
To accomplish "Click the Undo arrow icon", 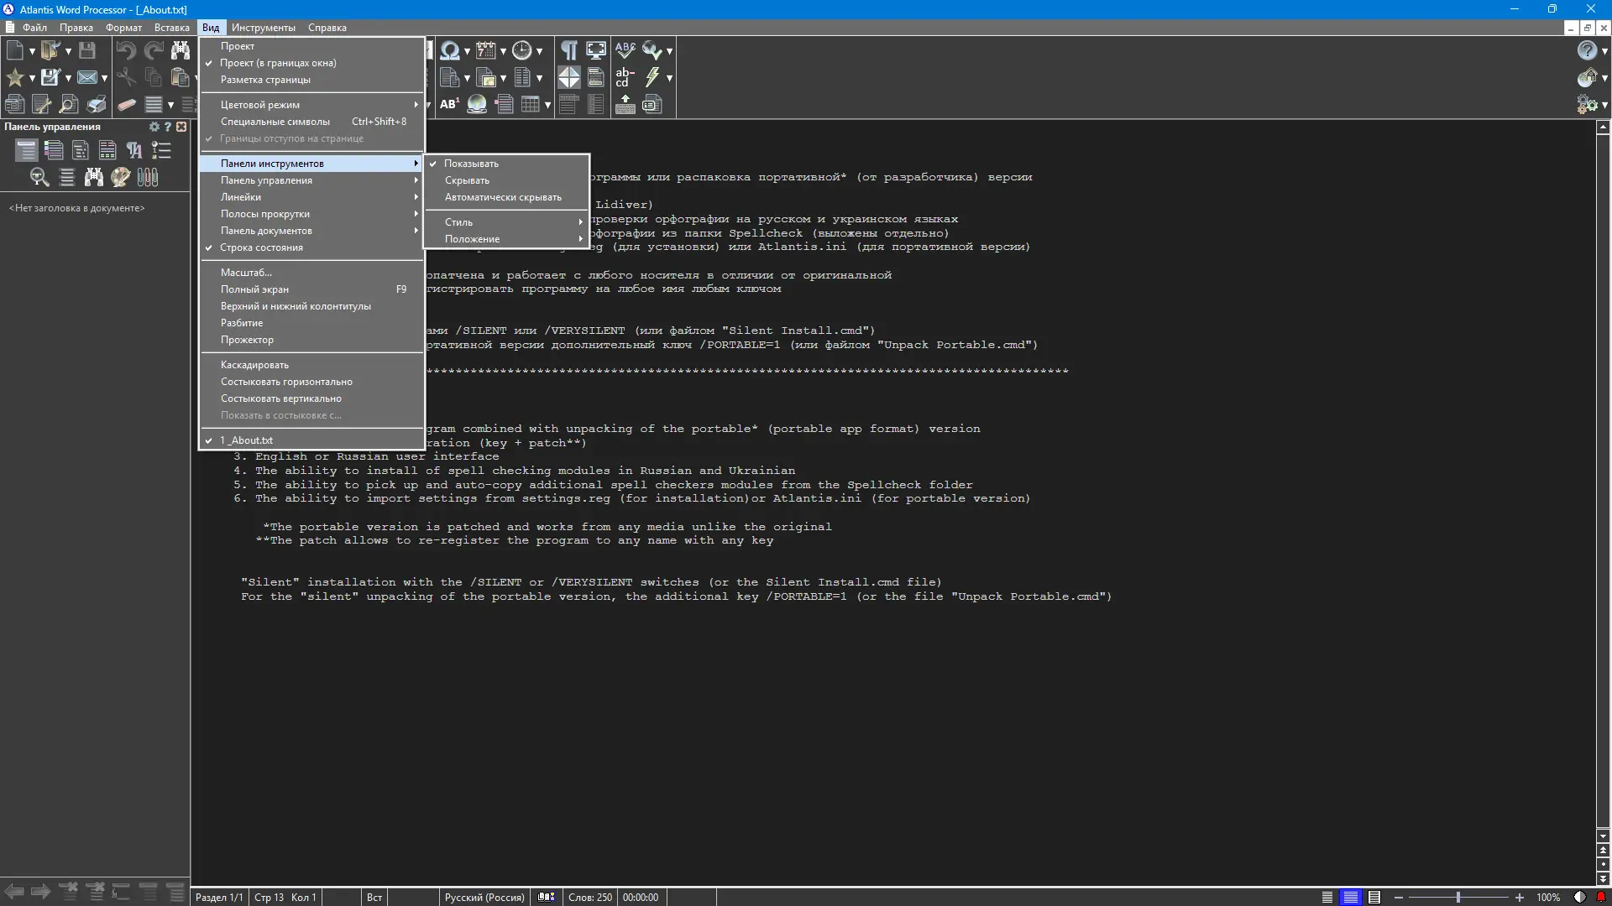I will pos(126,50).
